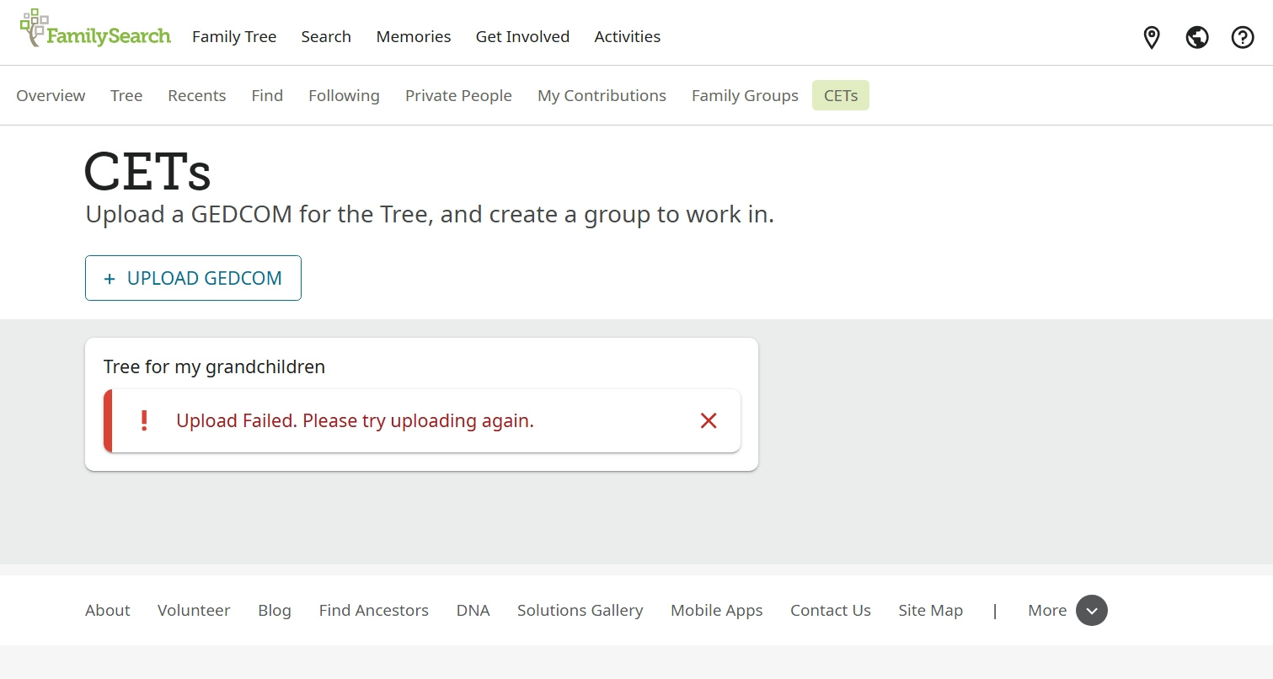
Task: Dismiss the Upload Failed error message
Action: point(709,420)
